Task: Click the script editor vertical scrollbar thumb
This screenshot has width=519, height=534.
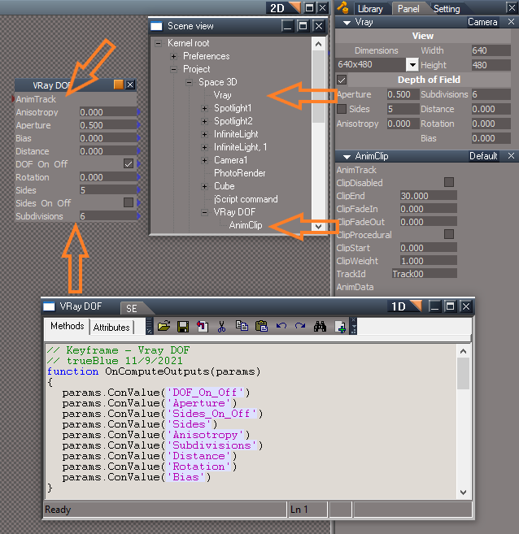Action: pos(463,373)
